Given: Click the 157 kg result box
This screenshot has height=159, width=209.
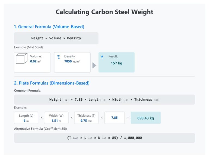Looking at the screenshot, I should coord(116,62).
